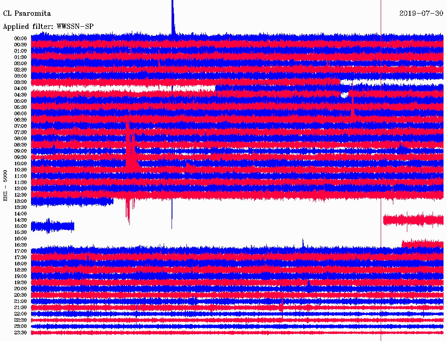Click the 03:00 time label

[21, 76]
